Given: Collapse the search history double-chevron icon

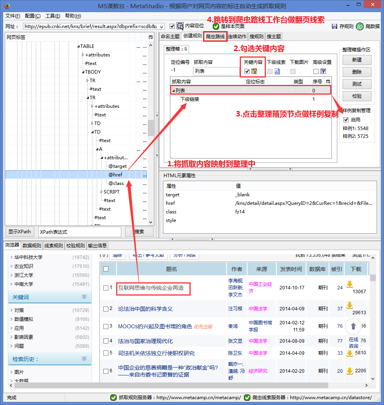Looking at the screenshot, I should (x=84, y=359).
